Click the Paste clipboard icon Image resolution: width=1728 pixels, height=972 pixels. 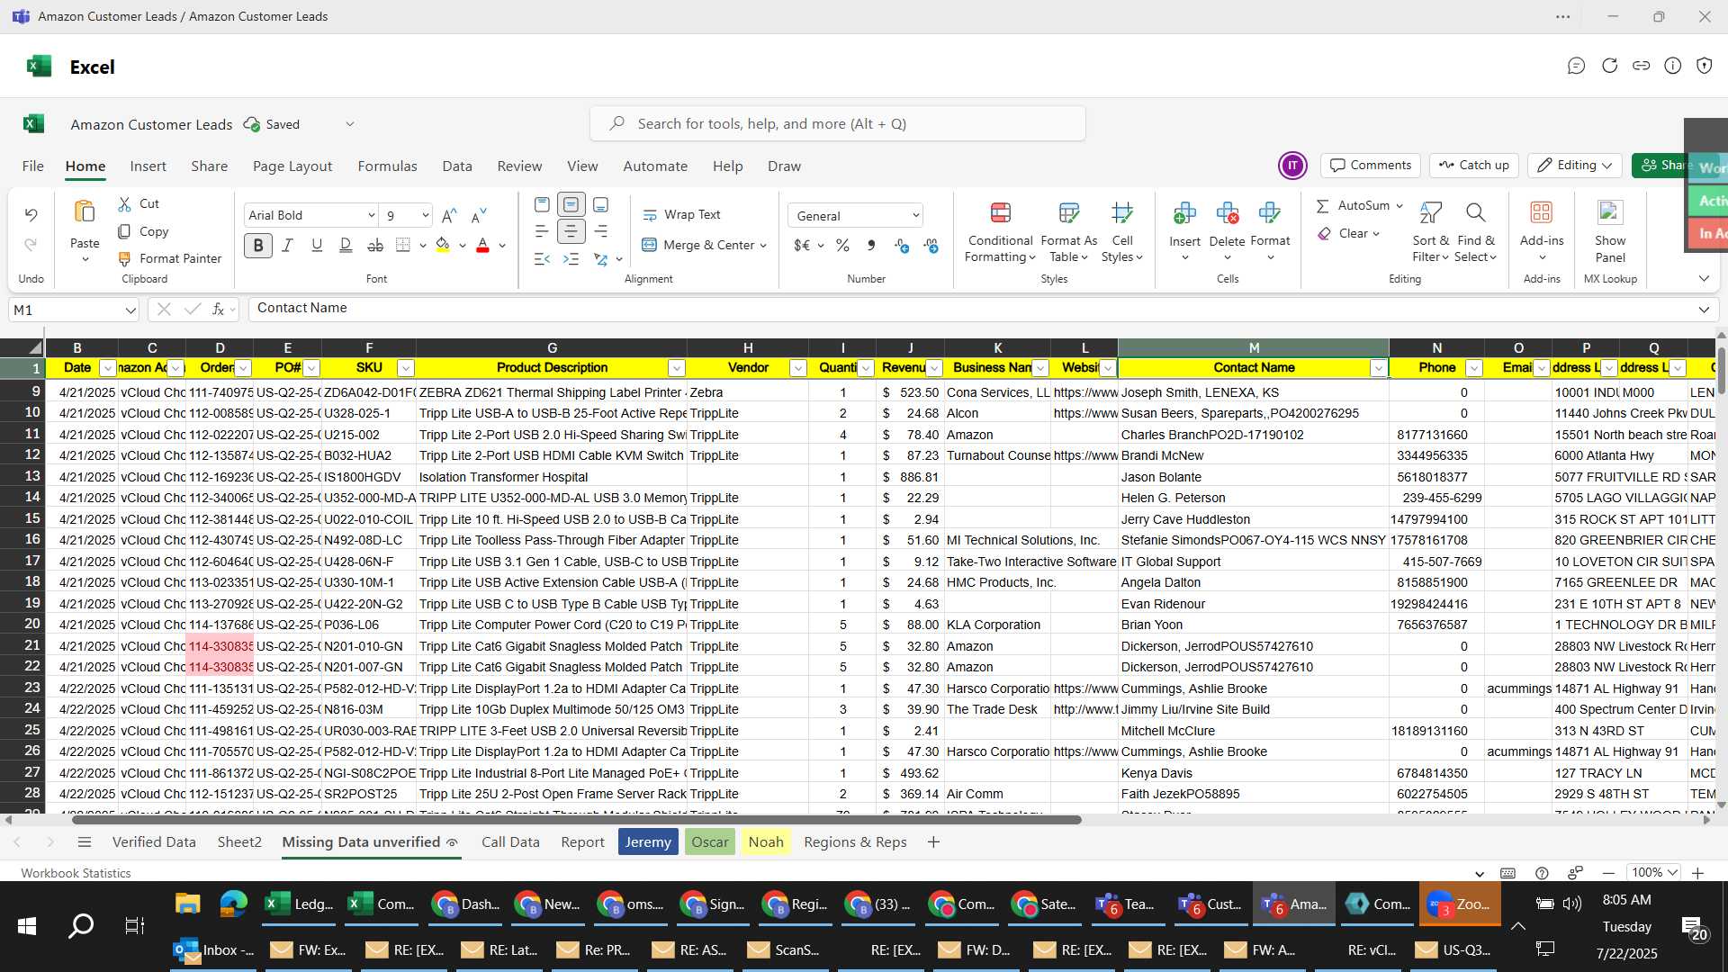[85, 212]
